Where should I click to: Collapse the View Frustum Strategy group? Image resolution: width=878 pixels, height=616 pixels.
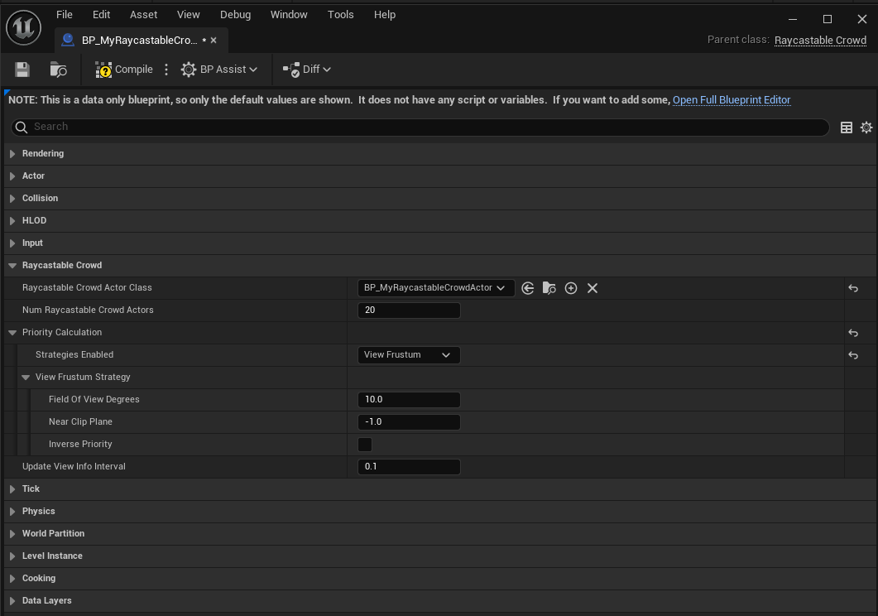(26, 378)
